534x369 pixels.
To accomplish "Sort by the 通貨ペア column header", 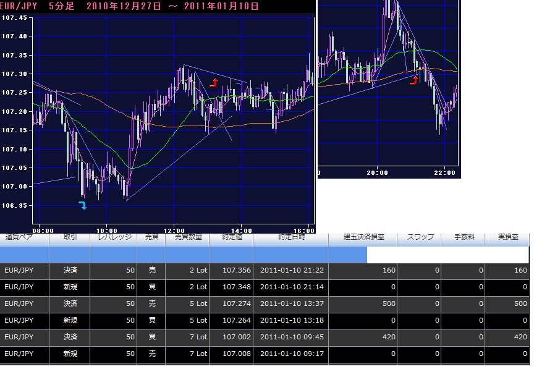I will [24, 237].
